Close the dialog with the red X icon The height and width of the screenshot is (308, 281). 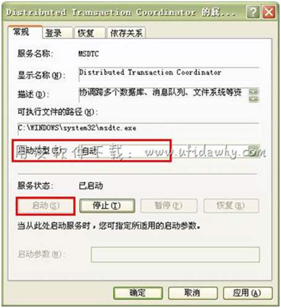point(269,12)
